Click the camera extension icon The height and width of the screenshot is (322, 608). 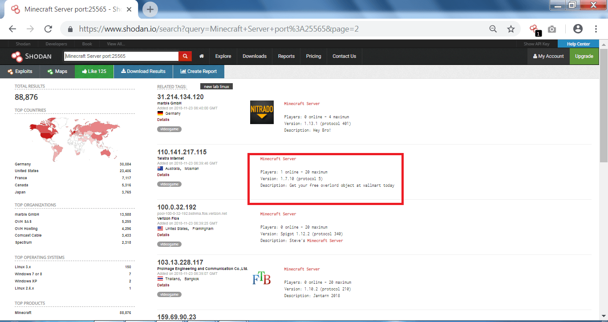coord(552,29)
